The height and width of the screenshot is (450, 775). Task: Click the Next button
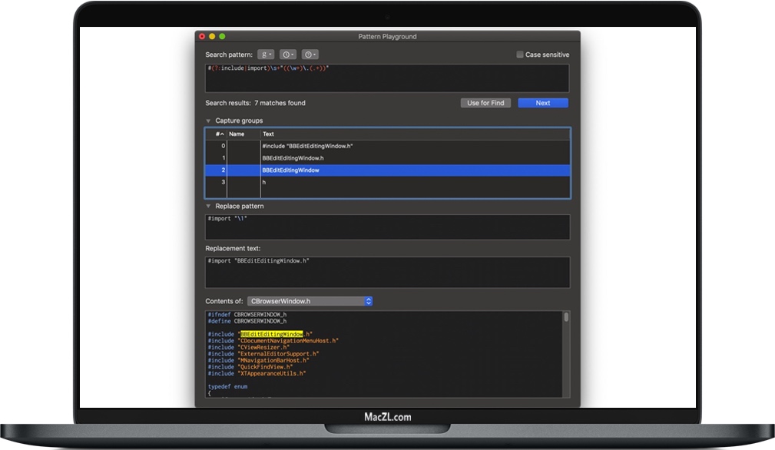coord(543,102)
